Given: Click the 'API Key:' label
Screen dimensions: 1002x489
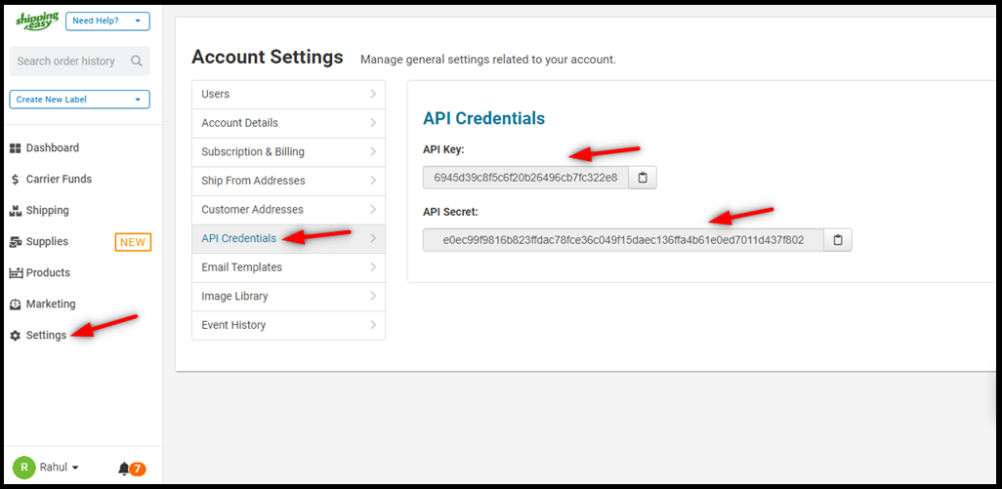Looking at the screenshot, I should pyautogui.click(x=443, y=149).
